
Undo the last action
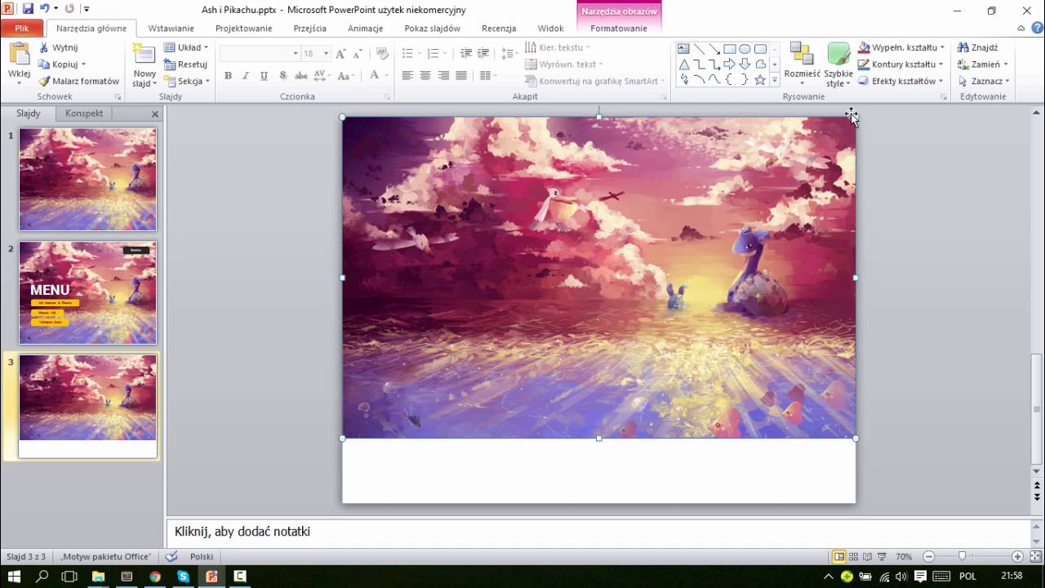tap(44, 9)
